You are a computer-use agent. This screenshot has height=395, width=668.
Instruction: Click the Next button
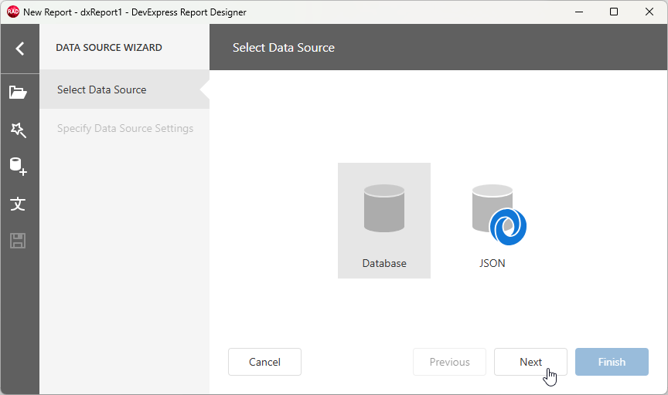(531, 362)
